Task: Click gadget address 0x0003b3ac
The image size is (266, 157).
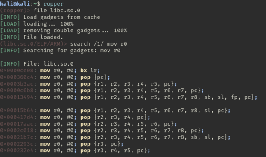Action: [x=17, y=84]
